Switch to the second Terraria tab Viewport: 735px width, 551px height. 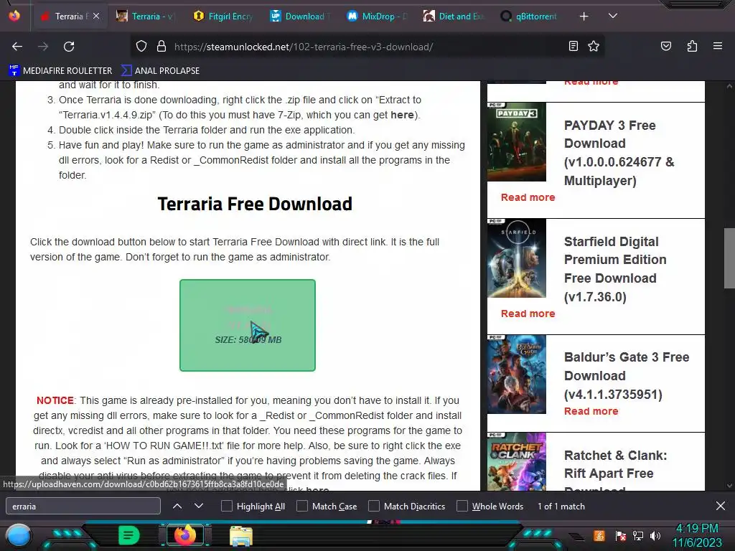coord(145,16)
